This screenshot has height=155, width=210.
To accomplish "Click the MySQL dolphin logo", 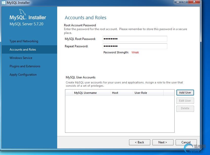I will tap(22, 12).
